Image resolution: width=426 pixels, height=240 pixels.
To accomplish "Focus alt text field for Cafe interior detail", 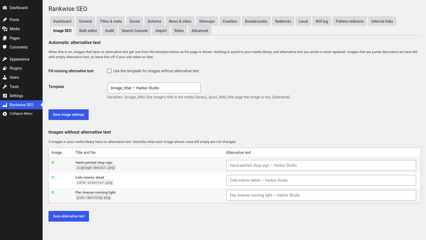I will pos(321,180).
